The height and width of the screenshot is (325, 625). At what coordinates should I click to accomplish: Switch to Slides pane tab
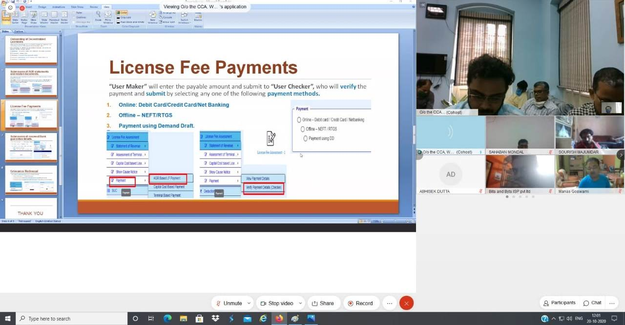5,31
